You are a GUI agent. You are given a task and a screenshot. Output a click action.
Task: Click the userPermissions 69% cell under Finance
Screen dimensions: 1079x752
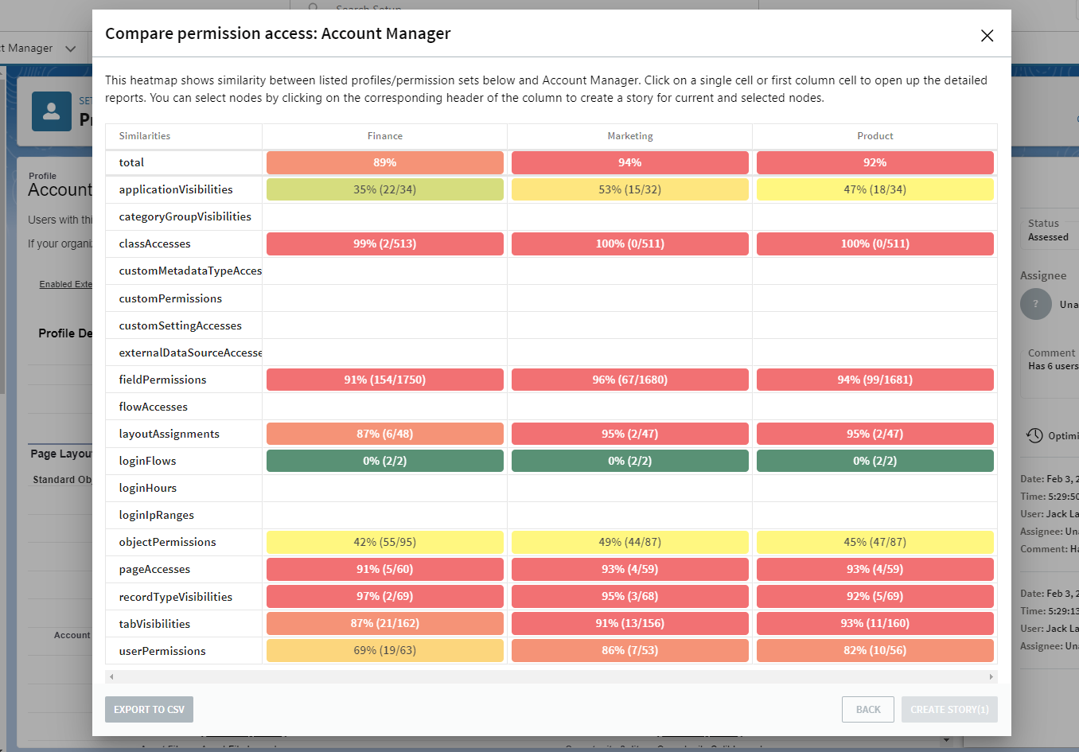point(384,650)
